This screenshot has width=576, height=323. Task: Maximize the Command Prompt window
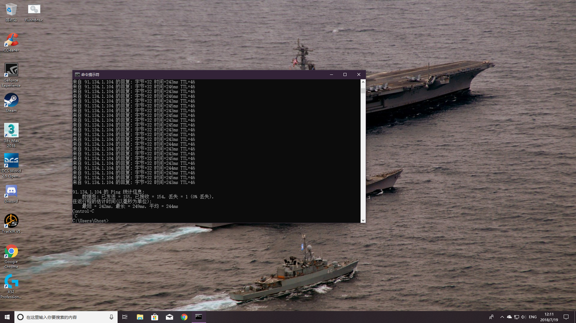tap(345, 74)
